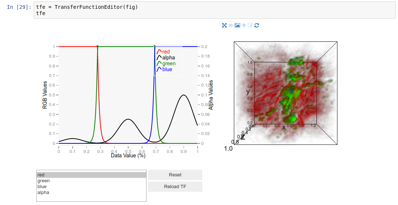Select red in the channel list
The image size is (398, 205).
tap(91, 175)
